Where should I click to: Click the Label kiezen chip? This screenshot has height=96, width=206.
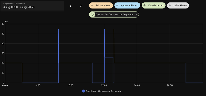coord(178,5)
